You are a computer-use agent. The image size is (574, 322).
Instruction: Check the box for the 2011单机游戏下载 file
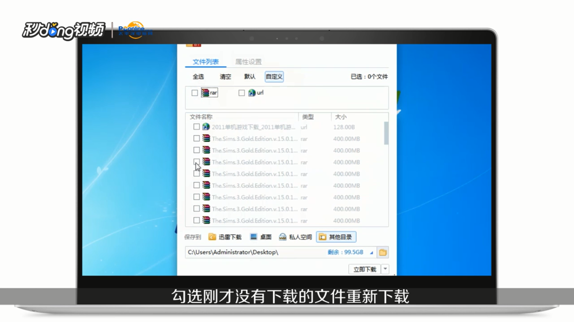click(197, 127)
